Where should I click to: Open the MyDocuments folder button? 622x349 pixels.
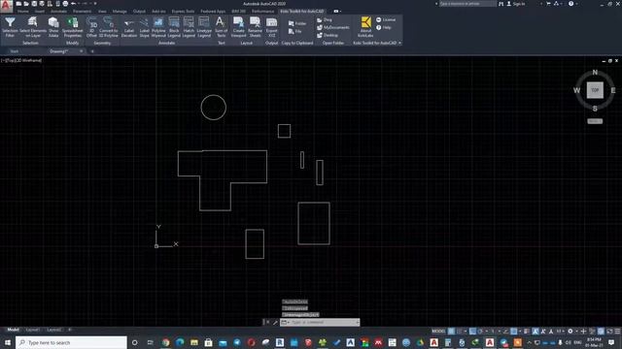coord(333,27)
